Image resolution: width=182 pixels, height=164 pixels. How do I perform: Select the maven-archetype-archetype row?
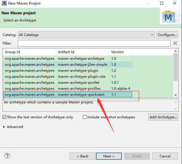pyautogui.click(x=68, y=59)
